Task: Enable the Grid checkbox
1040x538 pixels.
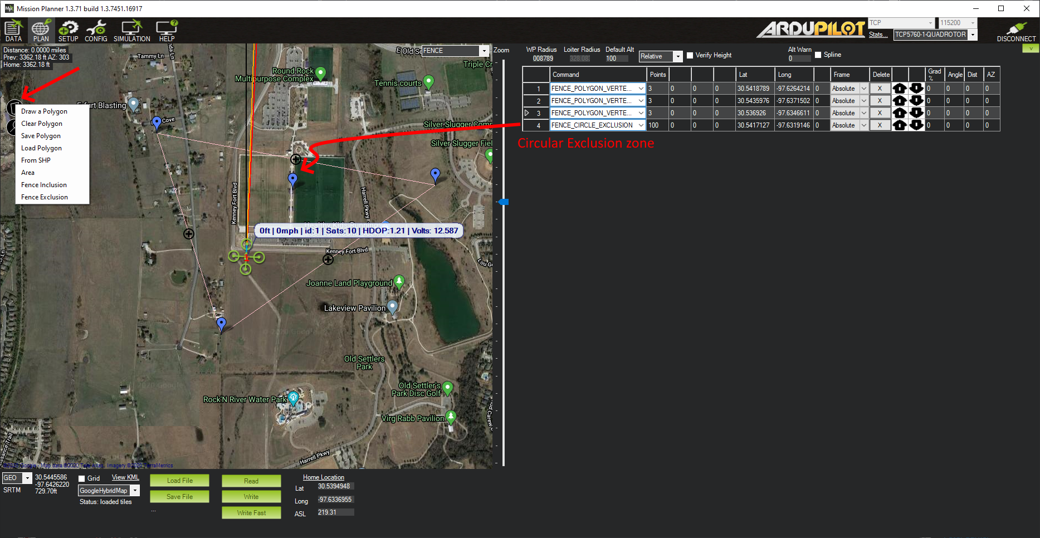Action: pos(81,478)
